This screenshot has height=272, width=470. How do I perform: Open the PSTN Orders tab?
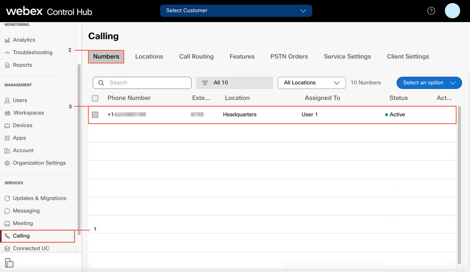tap(289, 56)
